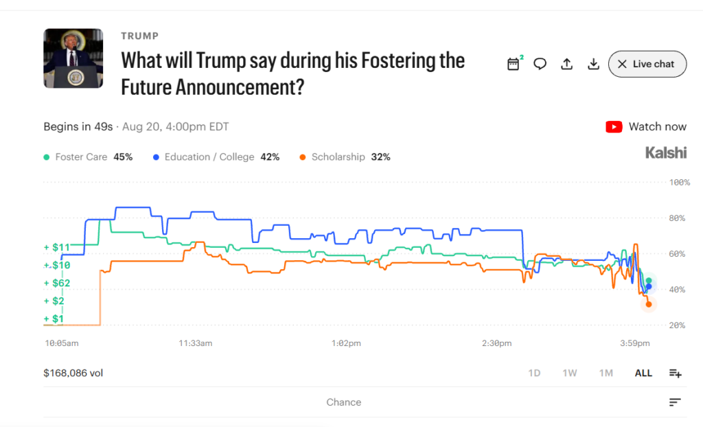Image resolution: width=703 pixels, height=427 pixels.
Task: Click the YouTube play icon
Action: point(614,127)
